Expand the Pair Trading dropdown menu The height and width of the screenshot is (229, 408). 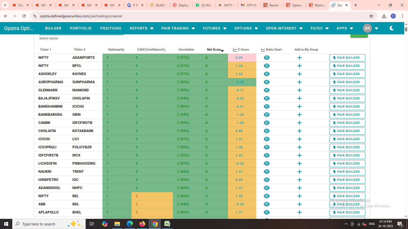click(178, 28)
